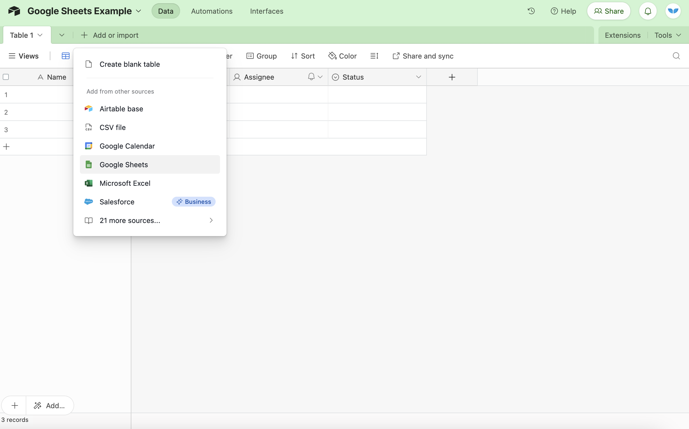
Task: Click the Sort toolbar button
Action: (x=303, y=56)
